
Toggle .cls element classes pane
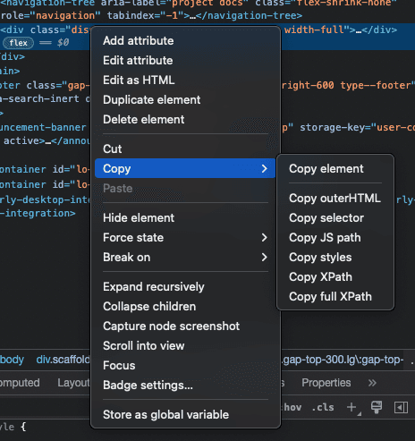(323, 407)
